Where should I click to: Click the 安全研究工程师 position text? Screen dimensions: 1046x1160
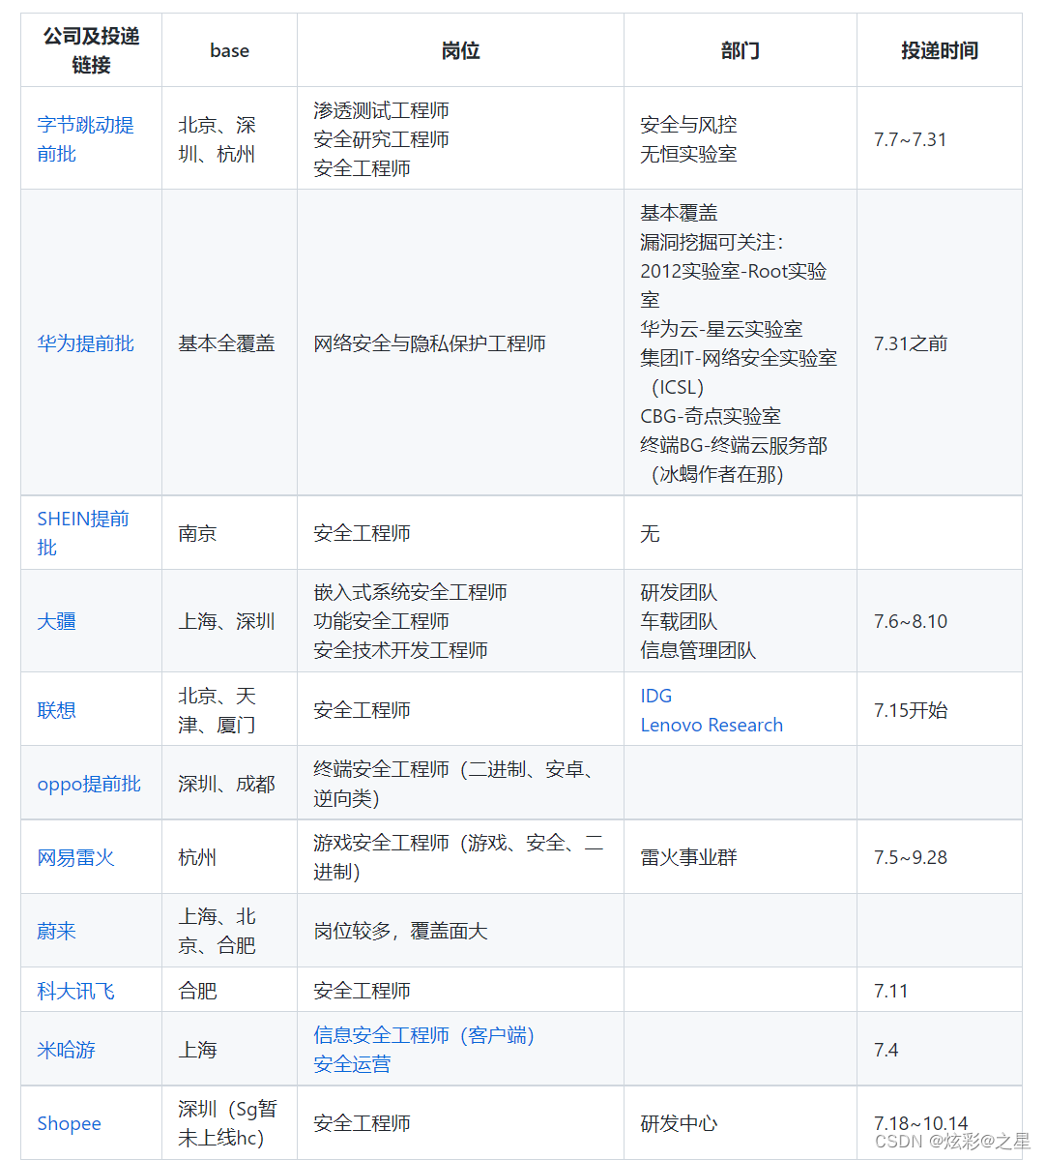(x=381, y=139)
